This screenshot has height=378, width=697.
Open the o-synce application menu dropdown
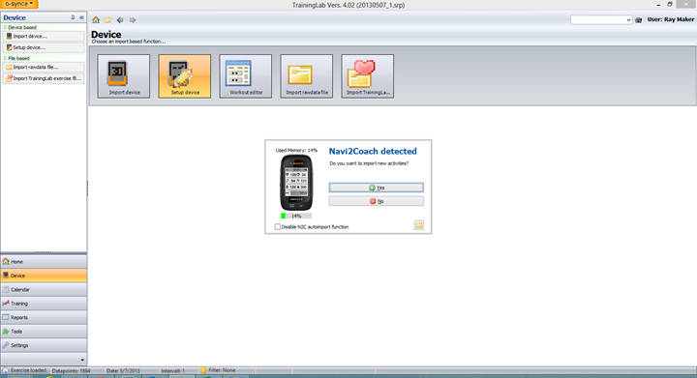click(x=19, y=4)
